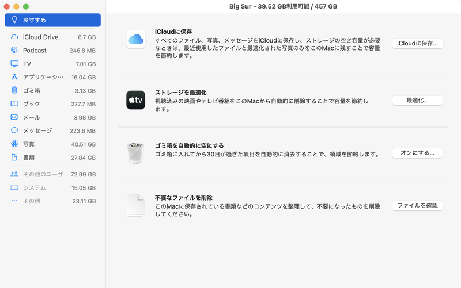The height and width of the screenshot is (288, 461).
Task: Select the ブック sidebar label
Action: pyautogui.click(x=32, y=104)
